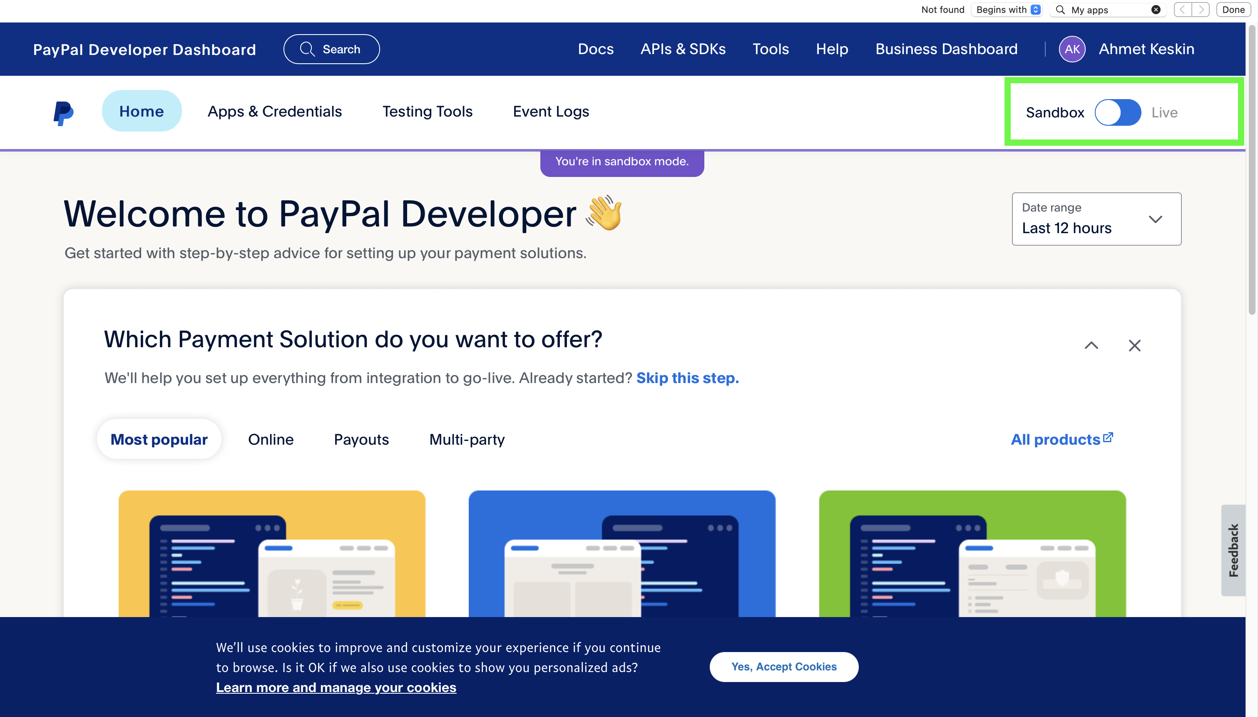Click the PayPal Developer Dashboard title
This screenshot has height=717, width=1258.
[144, 49]
